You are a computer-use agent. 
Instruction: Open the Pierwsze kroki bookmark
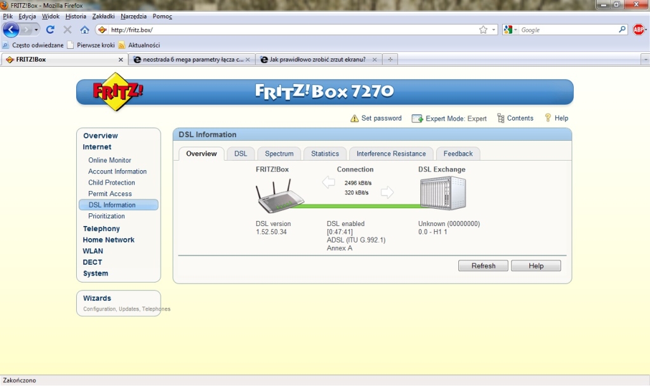coord(91,45)
